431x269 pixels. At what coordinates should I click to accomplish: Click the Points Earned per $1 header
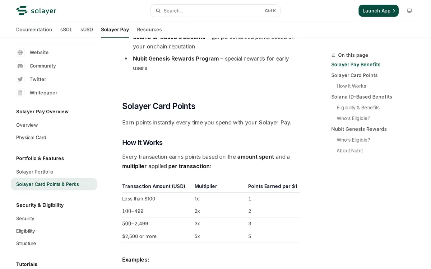point(273,187)
